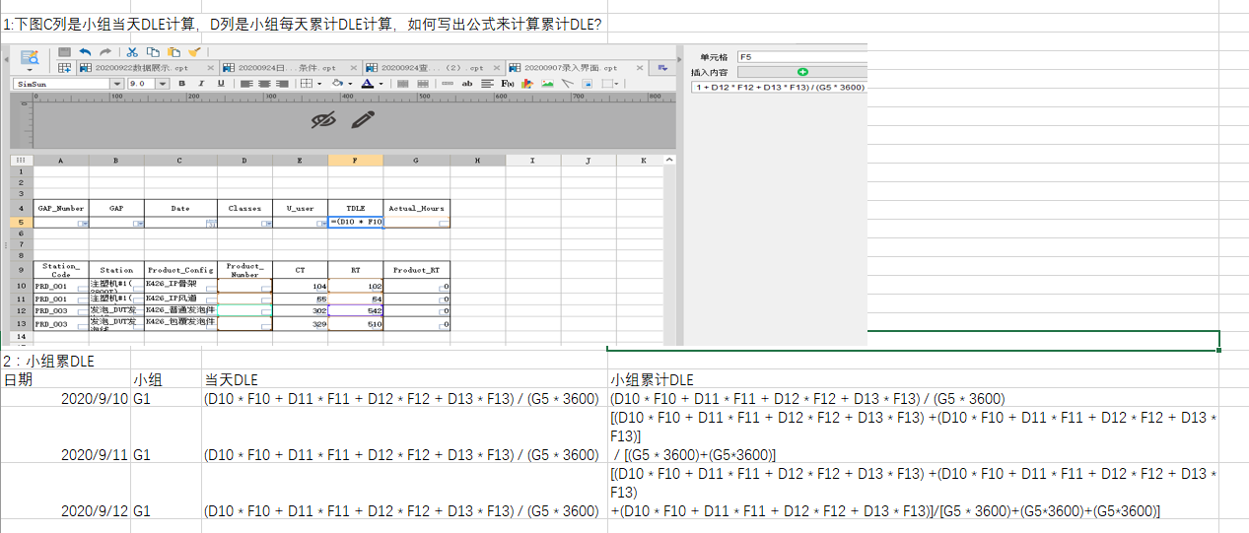Toggle italic formatting I

[x=201, y=84]
